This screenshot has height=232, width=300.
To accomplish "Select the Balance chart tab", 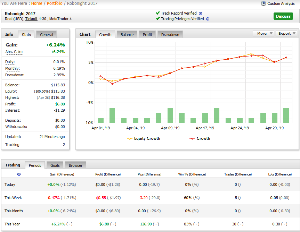I will 127,35.
